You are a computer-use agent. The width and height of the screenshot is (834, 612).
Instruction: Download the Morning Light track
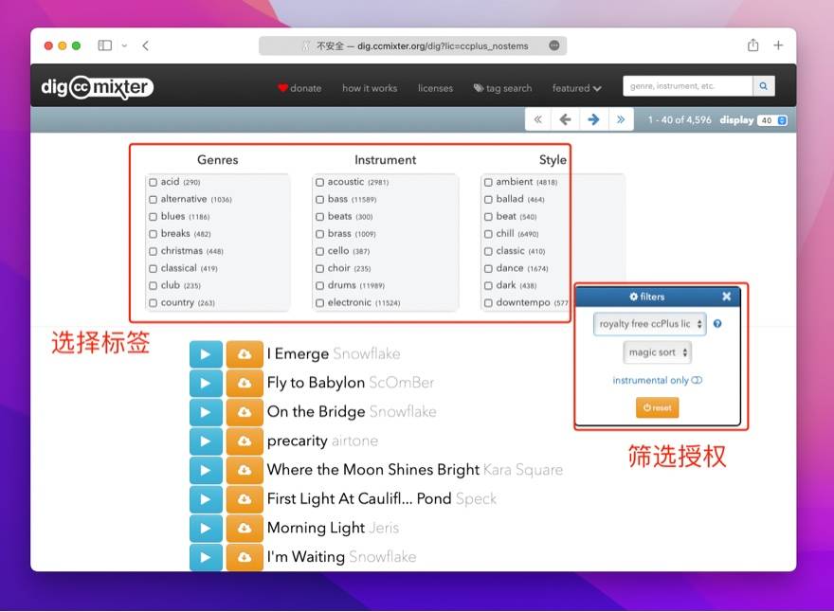click(x=244, y=528)
